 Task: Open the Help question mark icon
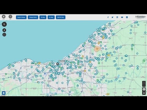(x=10, y=16)
